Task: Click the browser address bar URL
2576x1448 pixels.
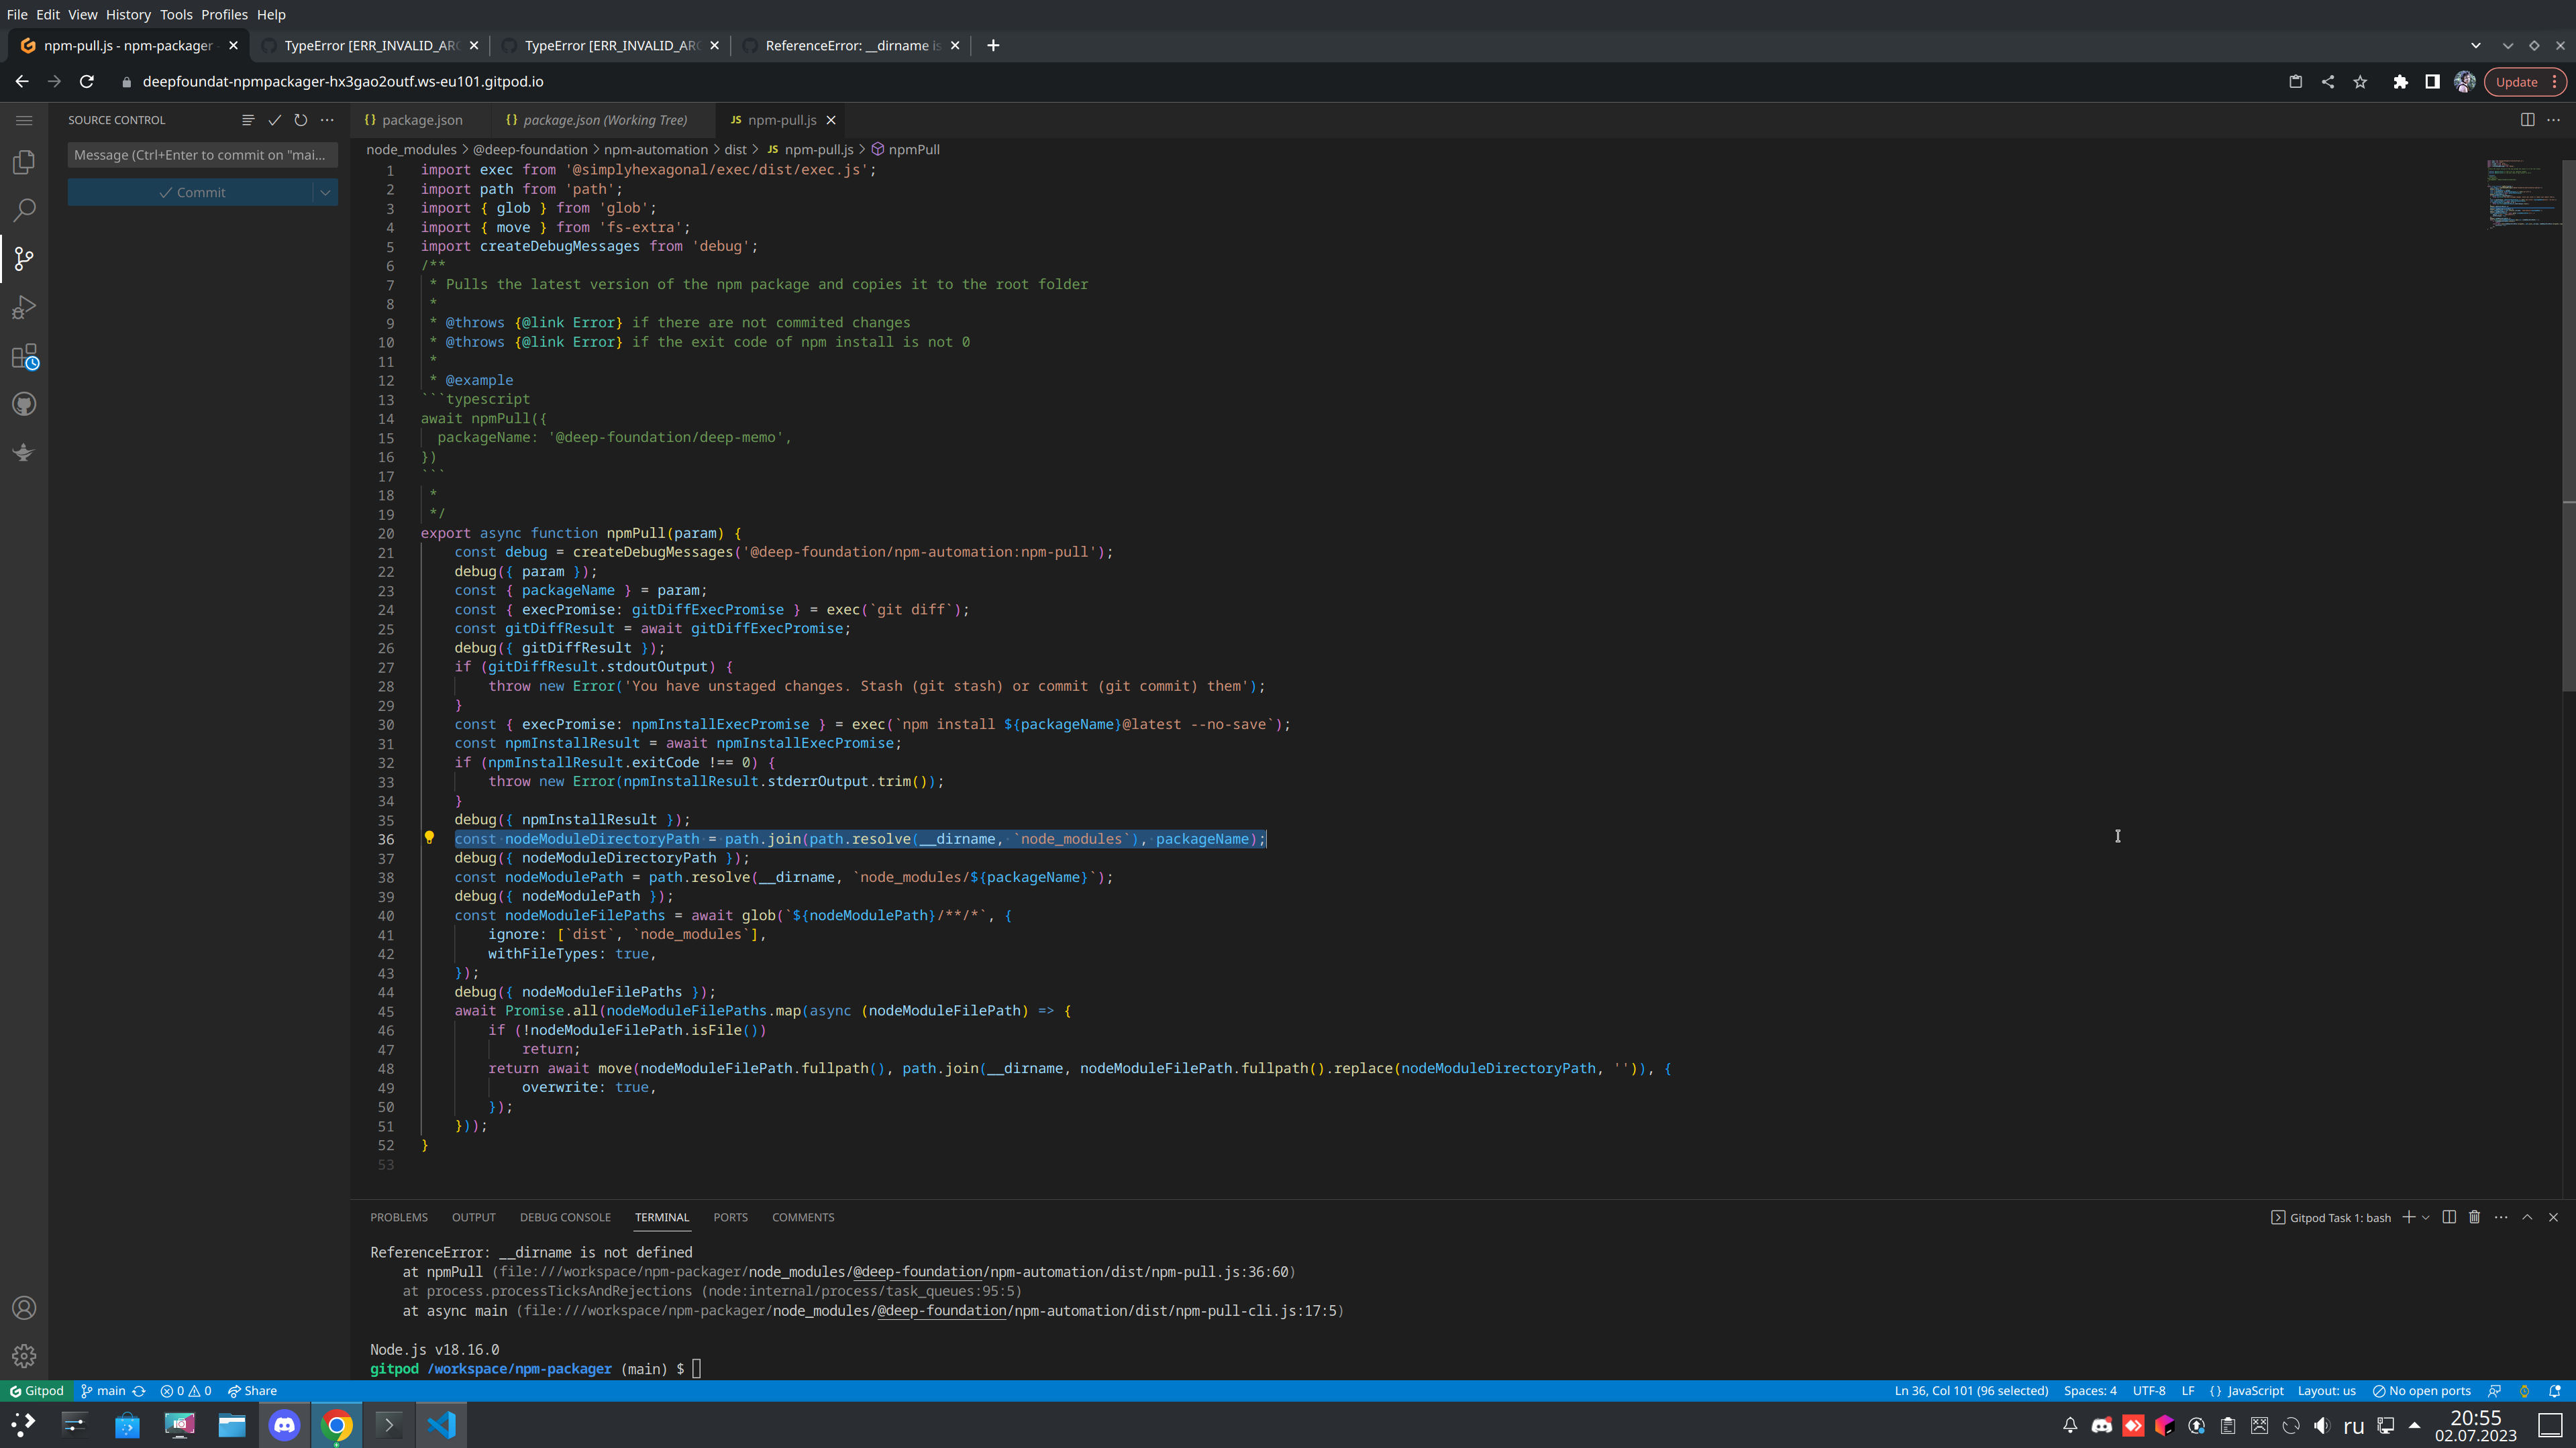Action: [x=343, y=82]
